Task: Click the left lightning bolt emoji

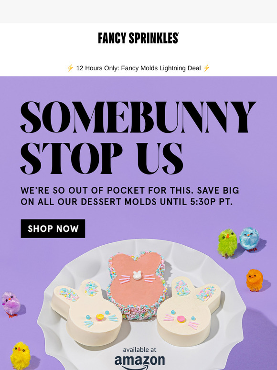Action: tap(70, 68)
